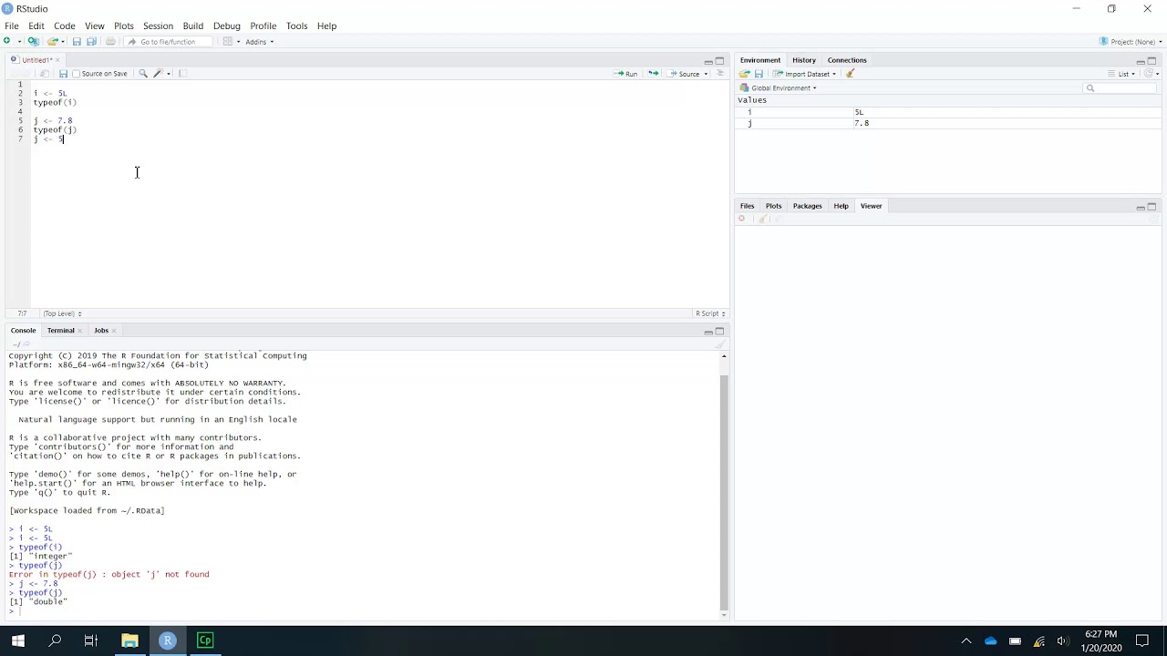Click the green Cp app taskbar icon
1167x656 pixels.
tap(205, 641)
